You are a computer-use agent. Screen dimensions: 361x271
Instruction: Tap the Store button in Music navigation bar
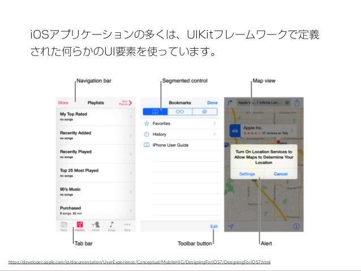[x=63, y=103]
